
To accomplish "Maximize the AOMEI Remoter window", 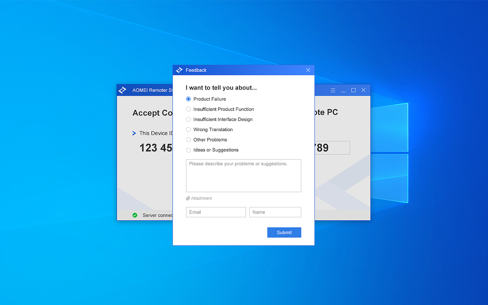I will (353, 90).
